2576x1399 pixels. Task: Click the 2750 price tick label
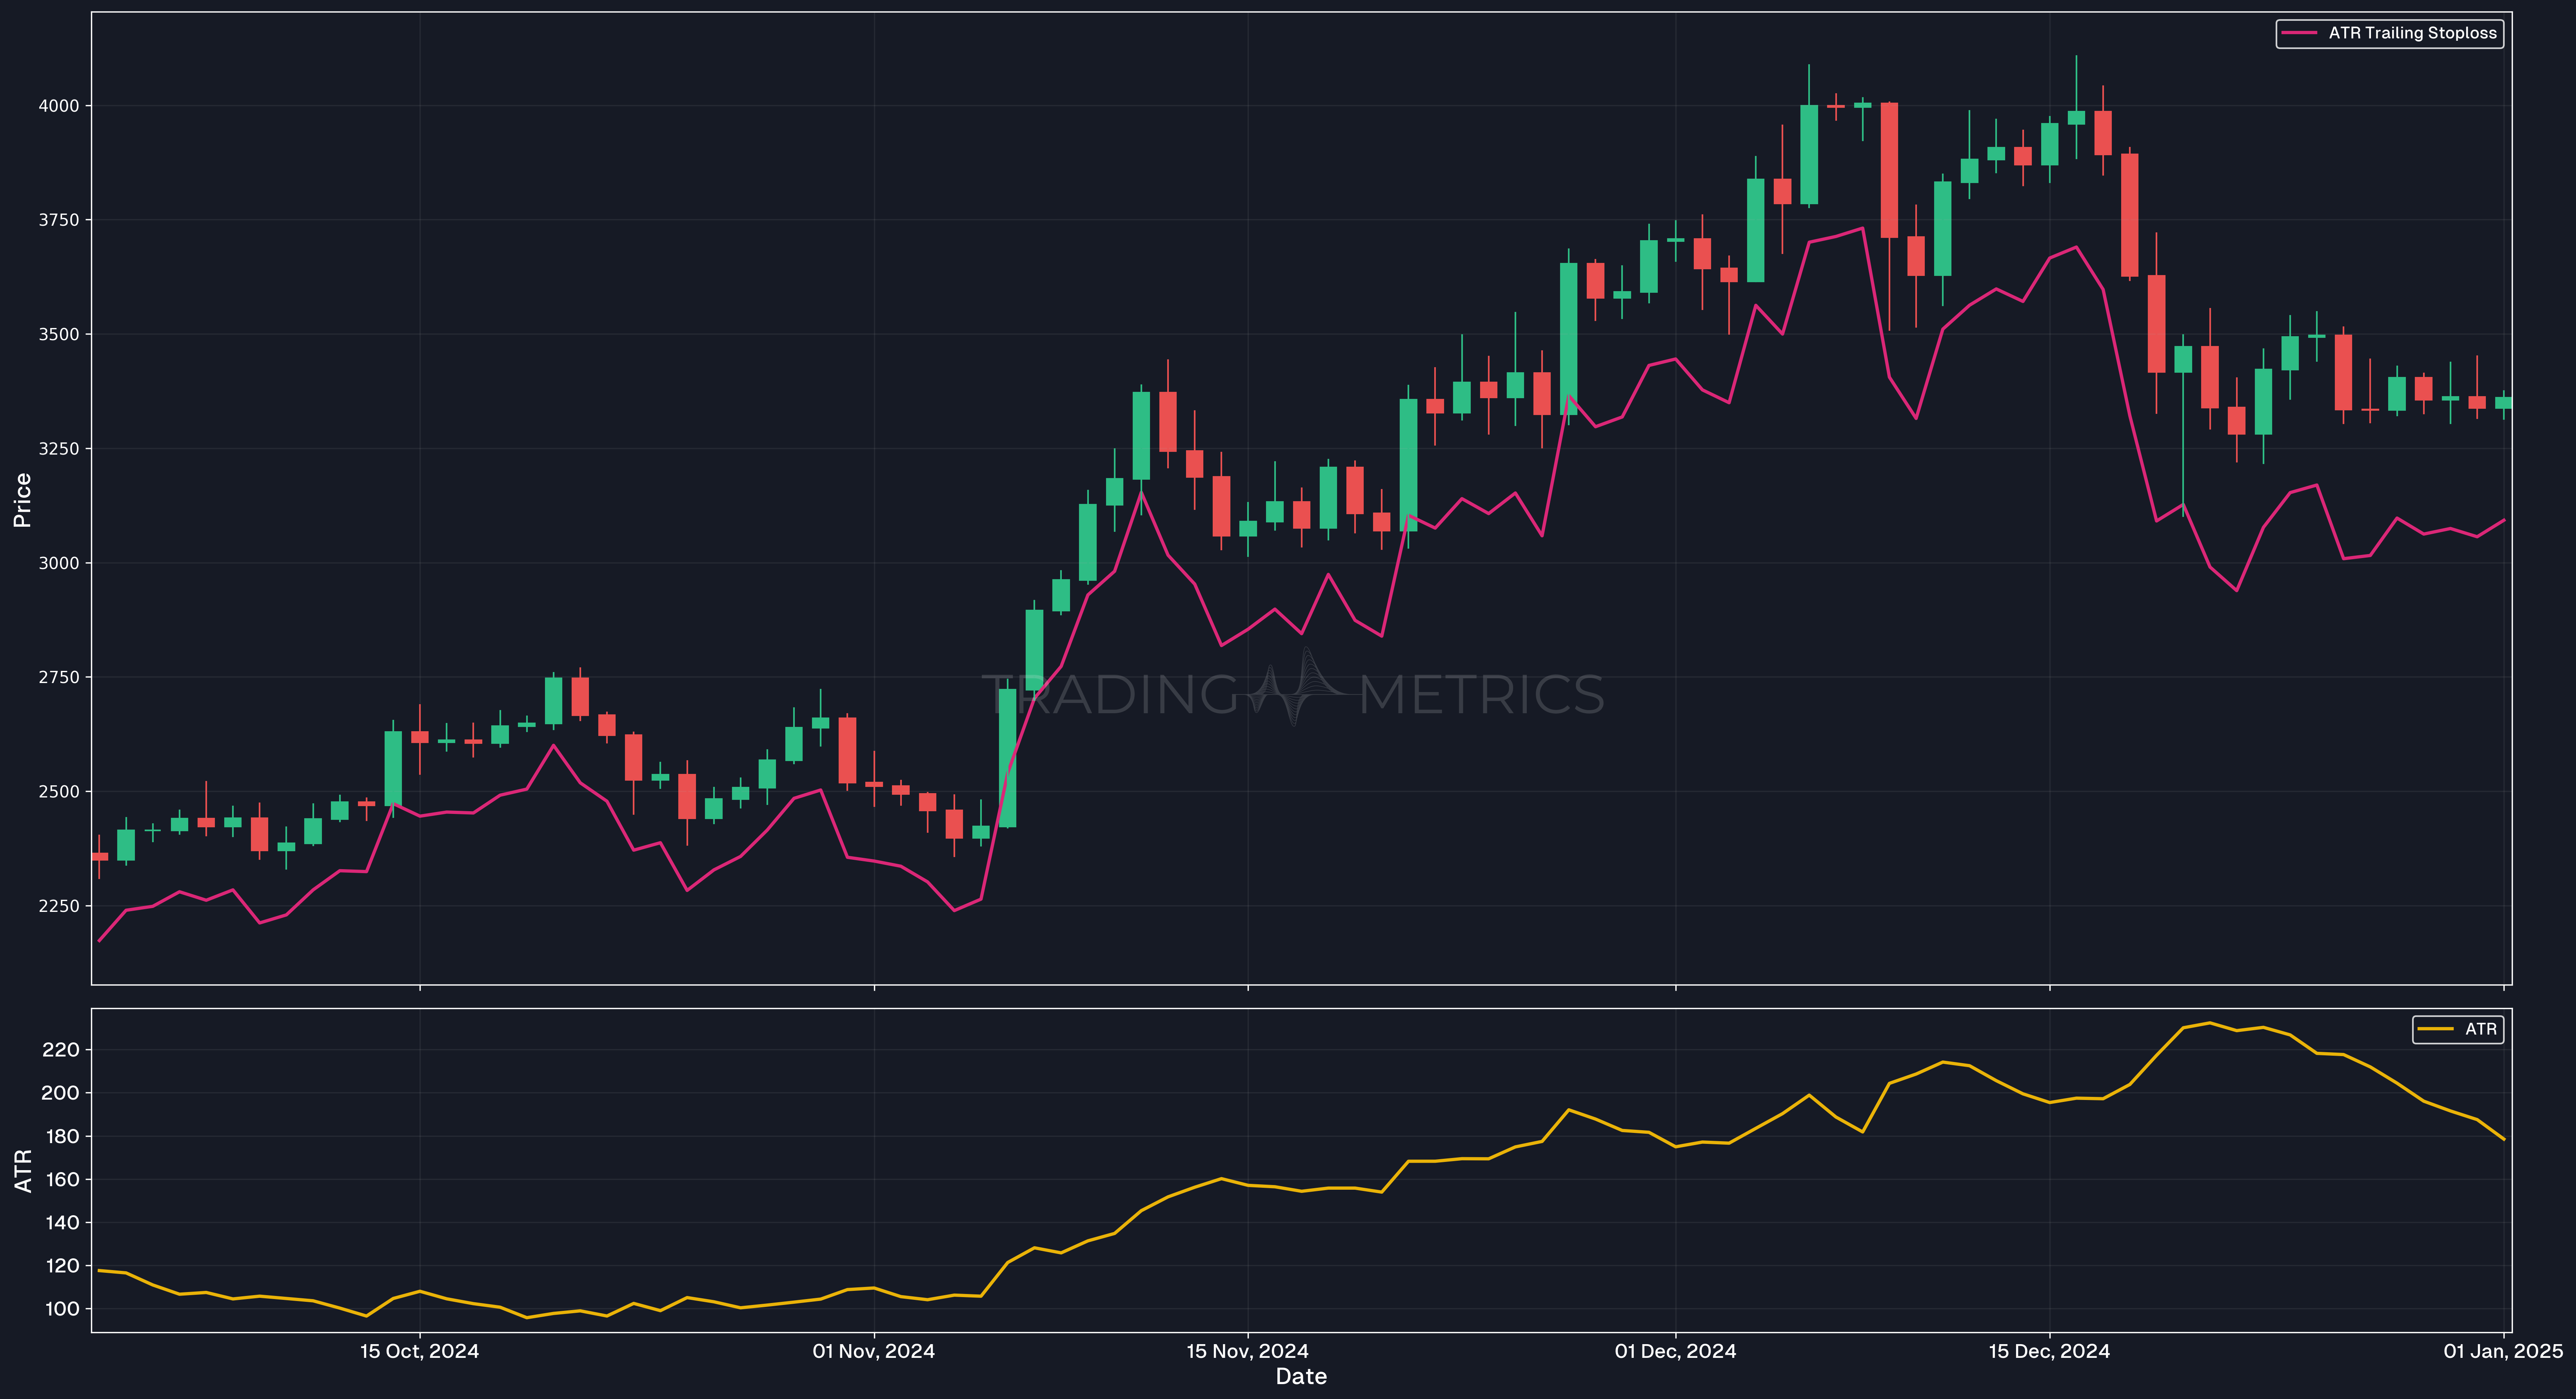[59, 678]
